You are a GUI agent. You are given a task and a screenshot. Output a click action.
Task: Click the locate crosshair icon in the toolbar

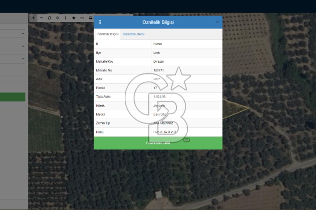click(58, 18)
